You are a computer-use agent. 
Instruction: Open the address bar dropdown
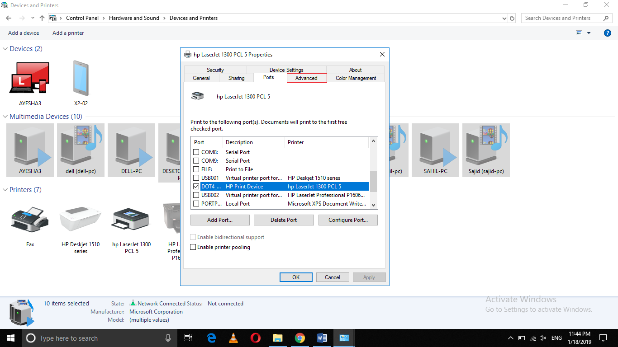click(x=504, y=18)
